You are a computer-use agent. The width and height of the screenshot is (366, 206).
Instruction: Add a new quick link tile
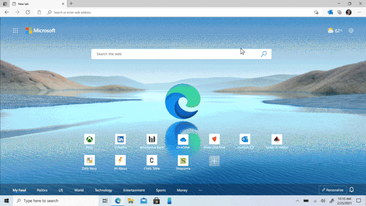pos(214,161)
